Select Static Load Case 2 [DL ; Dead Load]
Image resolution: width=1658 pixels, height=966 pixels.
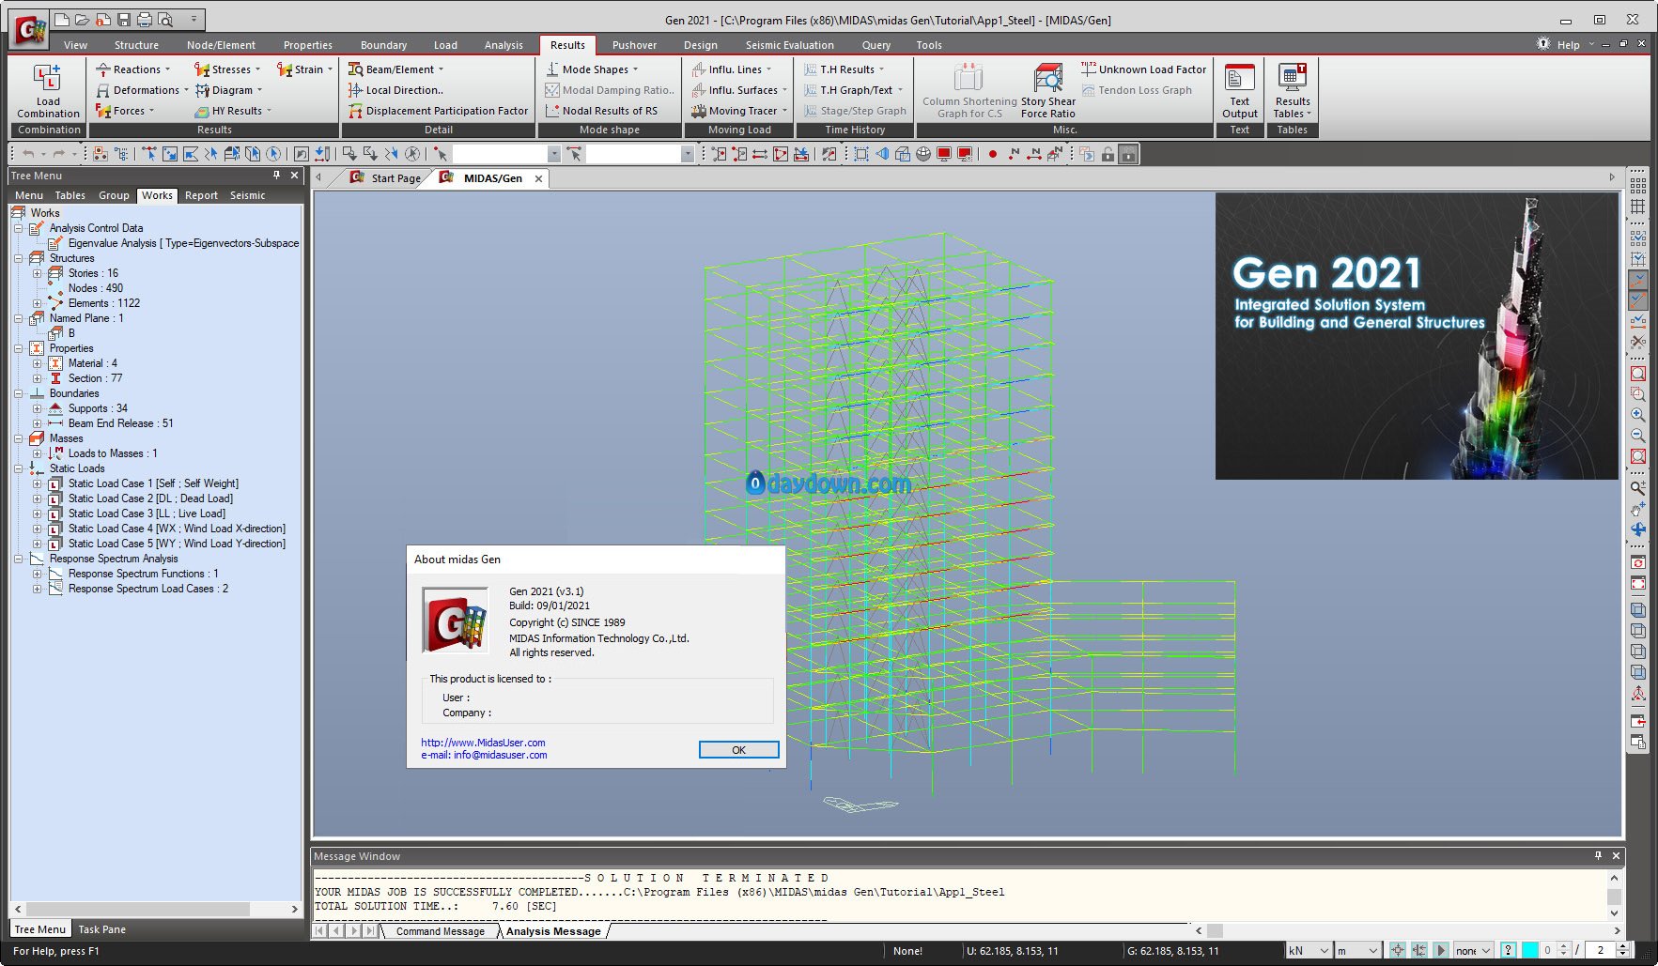pos(150,498)
